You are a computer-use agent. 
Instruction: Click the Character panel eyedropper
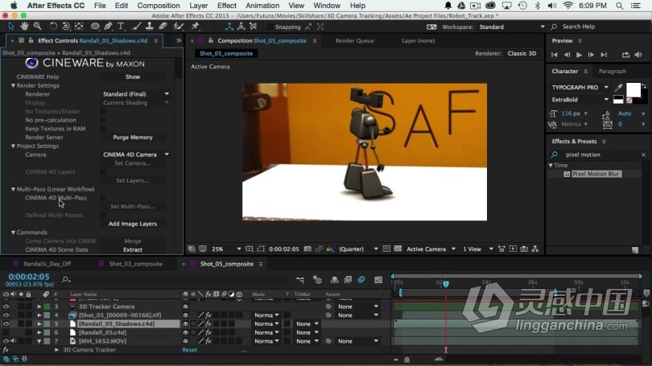pyautogui.click(x=619, y=87)
